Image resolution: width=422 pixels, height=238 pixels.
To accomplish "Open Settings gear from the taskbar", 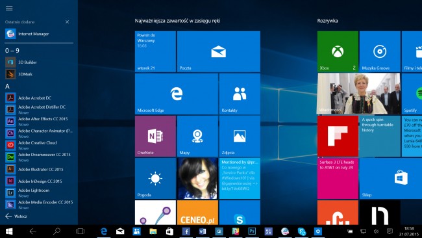I will tap(318, 231).
